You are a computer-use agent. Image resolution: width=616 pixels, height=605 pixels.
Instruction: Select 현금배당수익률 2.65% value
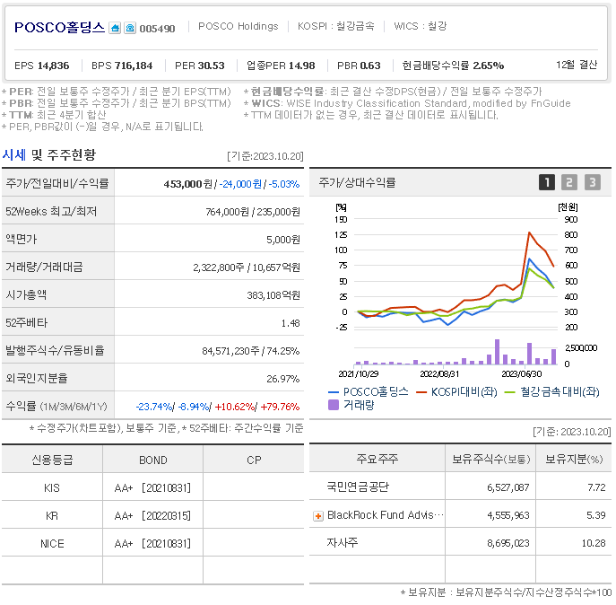click(x=489, y=66)
